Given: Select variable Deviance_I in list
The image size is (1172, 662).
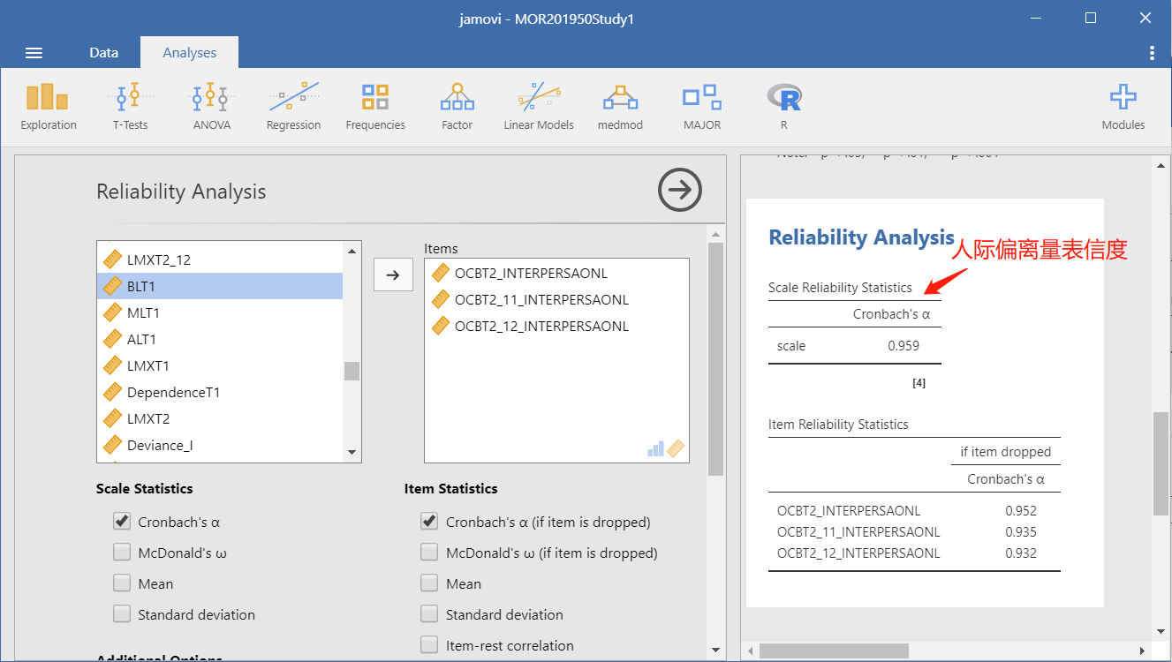Looking at the screenshot, I should [x=220, y=445].
